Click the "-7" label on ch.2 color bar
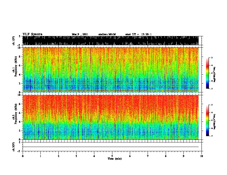The width and height of the screenshot is (227, 175). click(x=212, y=136)
